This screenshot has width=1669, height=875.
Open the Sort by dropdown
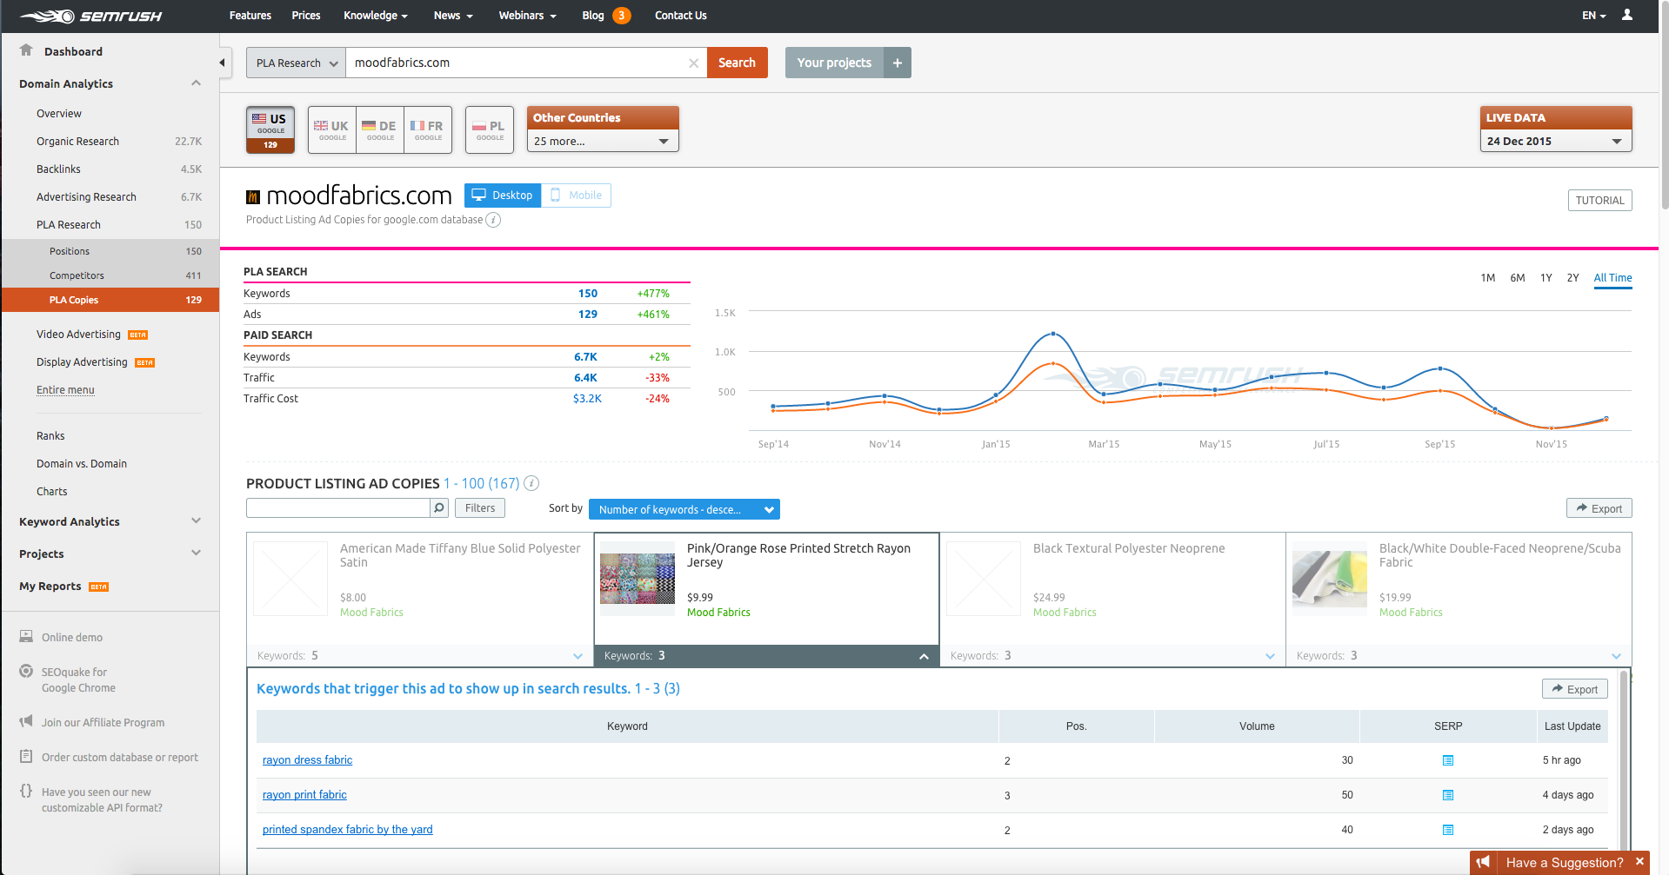pos(684,509)
